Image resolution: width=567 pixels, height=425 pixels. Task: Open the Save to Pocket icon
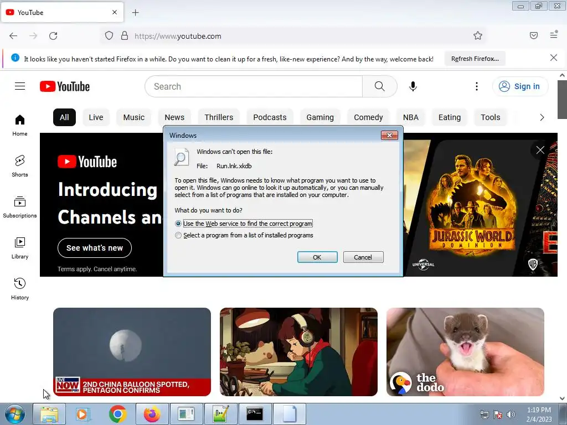pos(534,35)
